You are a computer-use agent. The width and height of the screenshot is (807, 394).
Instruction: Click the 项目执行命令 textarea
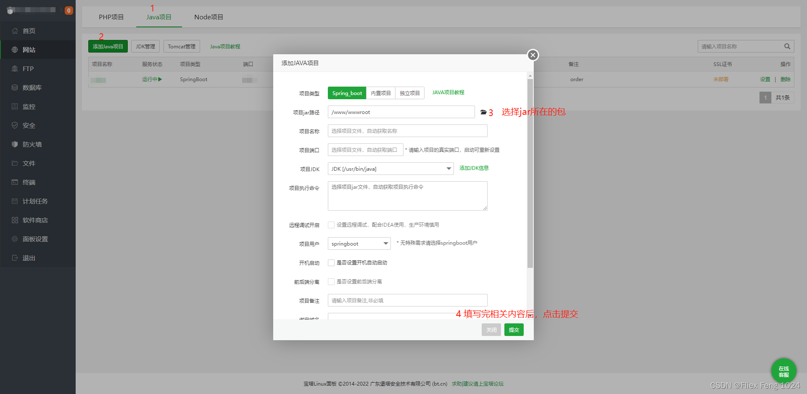[408, 196]
